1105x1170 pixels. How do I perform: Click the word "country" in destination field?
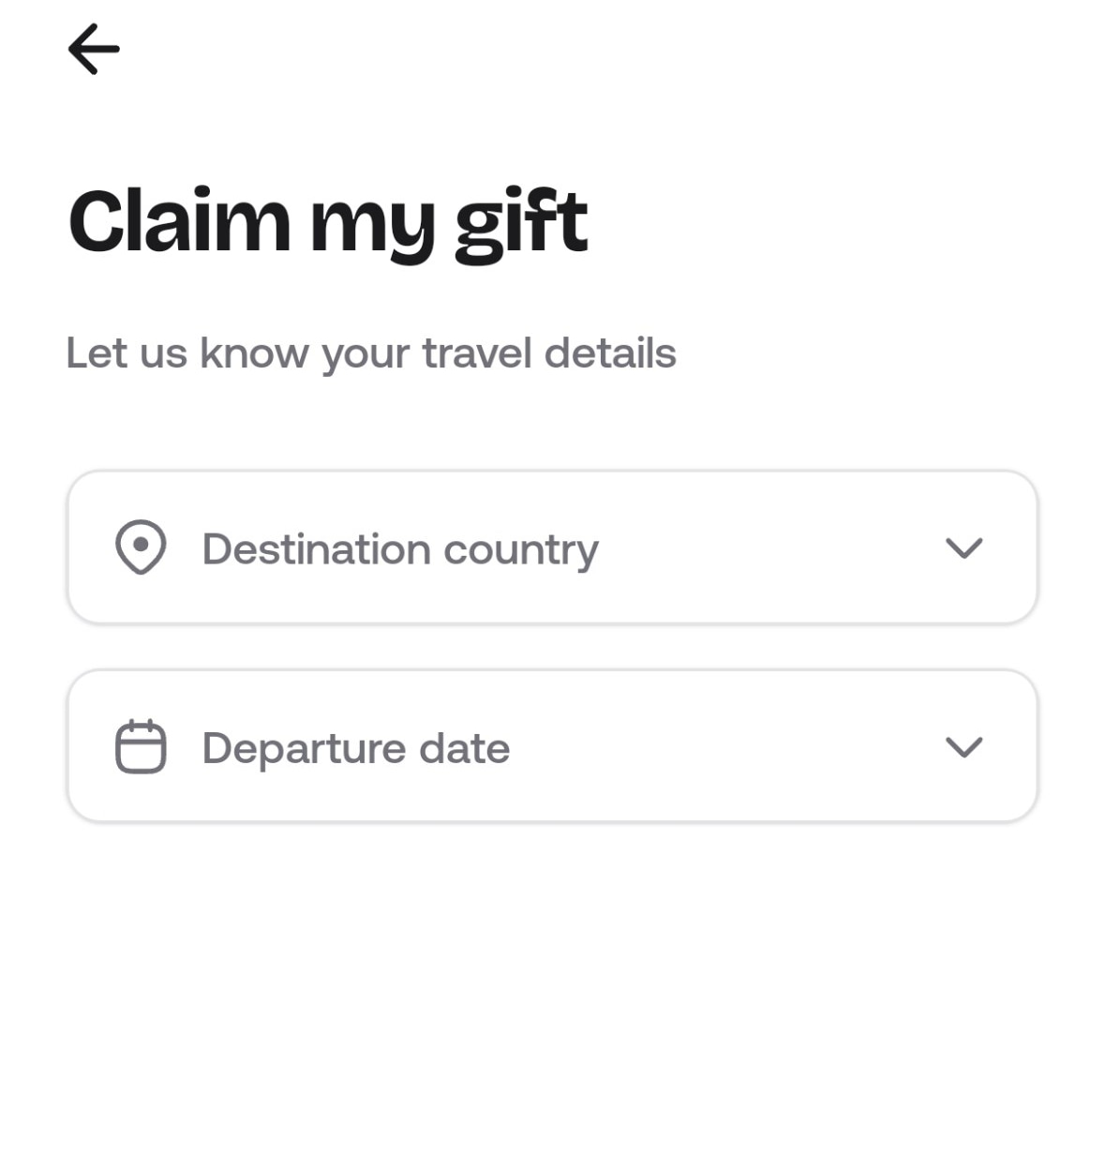tap(521, 551)
